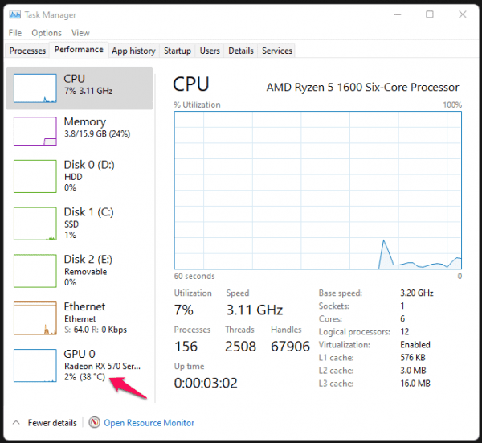This screenshot has height=443, width=482.
Task: Go to the Users tab
Action: (x=210, y=51)
